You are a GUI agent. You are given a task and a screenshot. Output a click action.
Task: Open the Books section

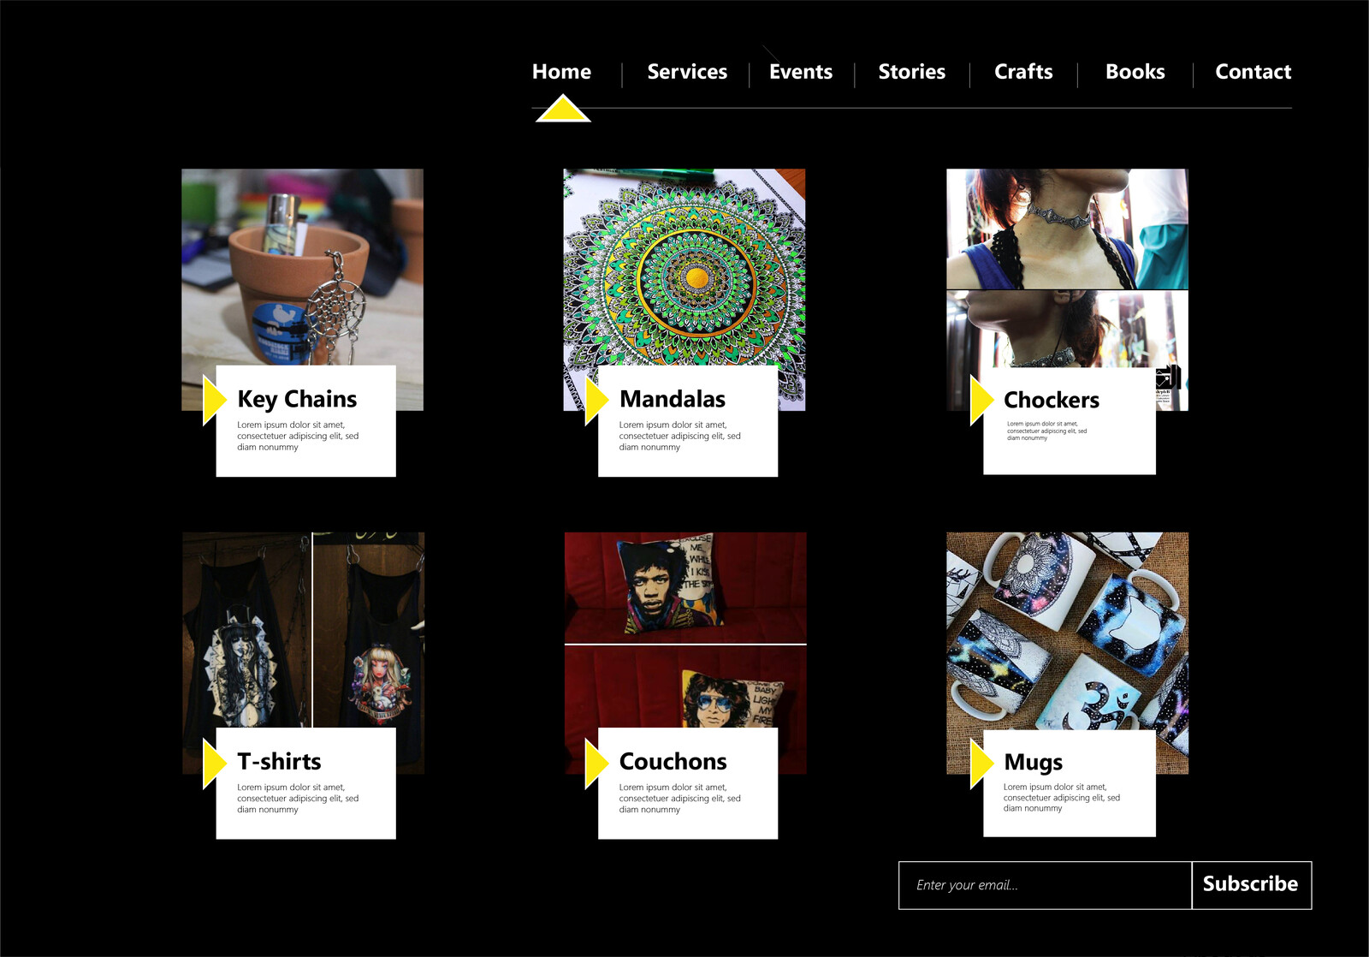tap(1135, 72)
